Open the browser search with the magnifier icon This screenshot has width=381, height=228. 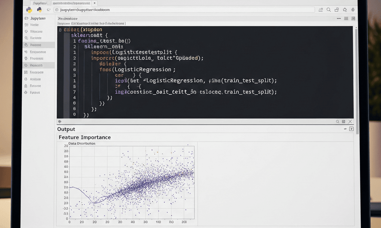coord(329,10)
